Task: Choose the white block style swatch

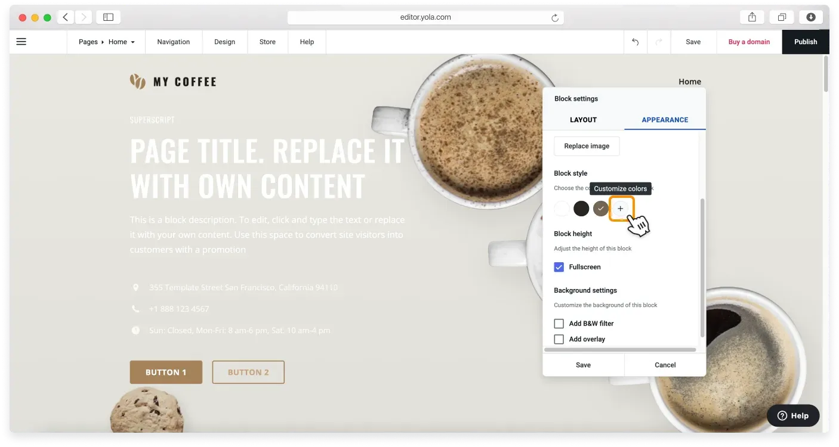Action: click(562, 209)
